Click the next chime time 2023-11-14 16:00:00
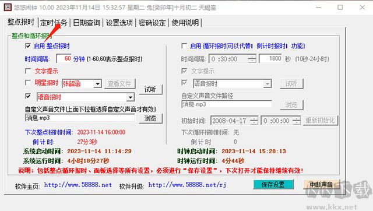 tap(101, 132)
